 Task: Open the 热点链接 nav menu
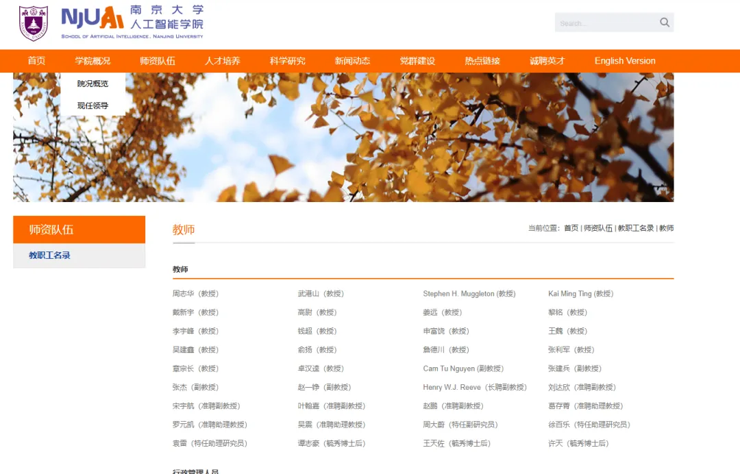tap(482, 61)
